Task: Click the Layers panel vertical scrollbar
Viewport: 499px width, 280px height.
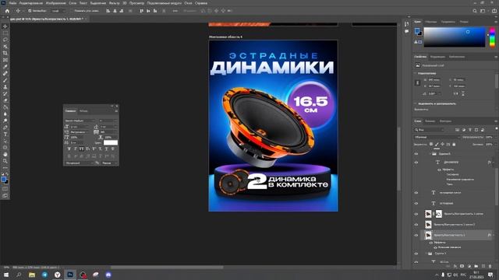Action: (496, 187)
